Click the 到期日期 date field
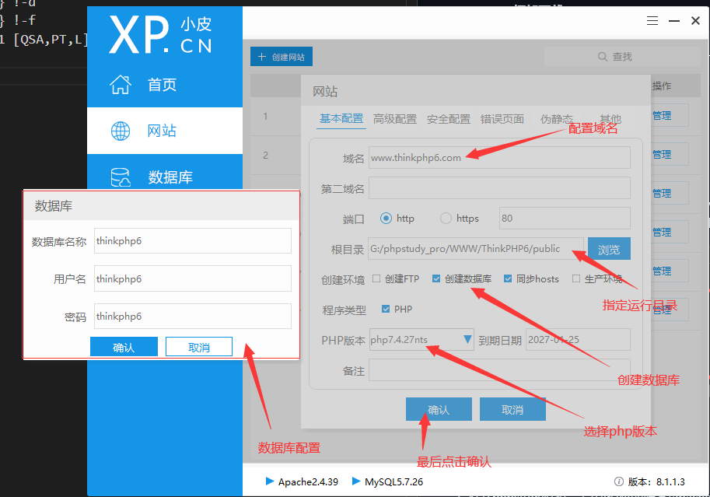 [578, 339]
